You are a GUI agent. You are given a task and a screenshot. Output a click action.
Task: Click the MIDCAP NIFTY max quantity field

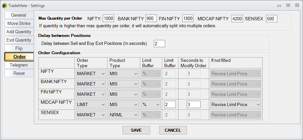pyautogui.click(x=237, y=19)
